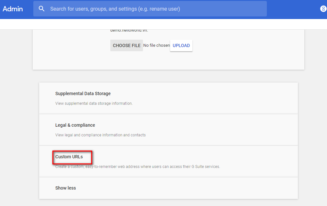Screen dimensions: 327x206
Task: Click 'Create a custom, easy-to-remember web address' description
Action: (x=137, y=167)
